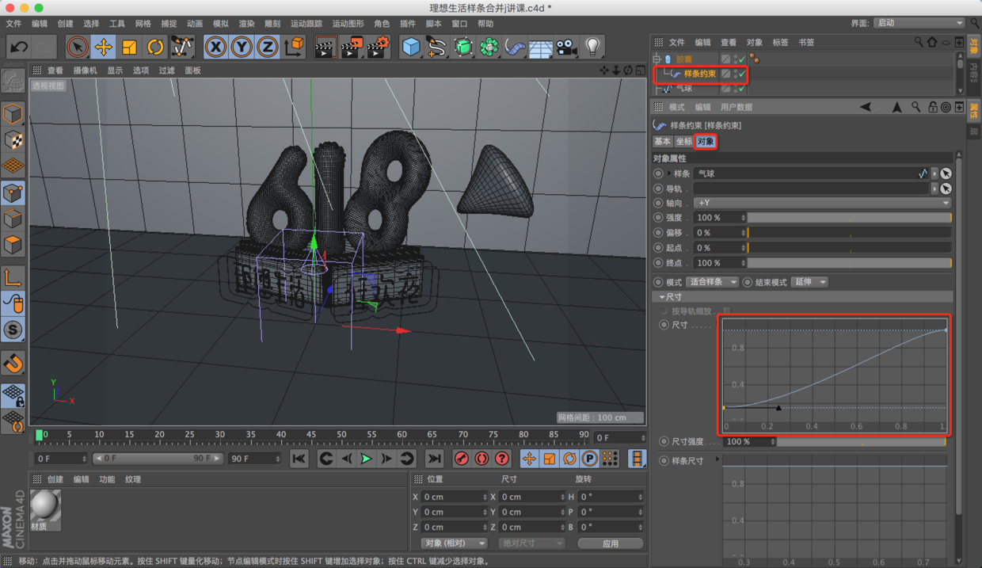The image size is (982, 568).
Task: Open 结束模式 延伸 dropdown
Action: [809, 282]
